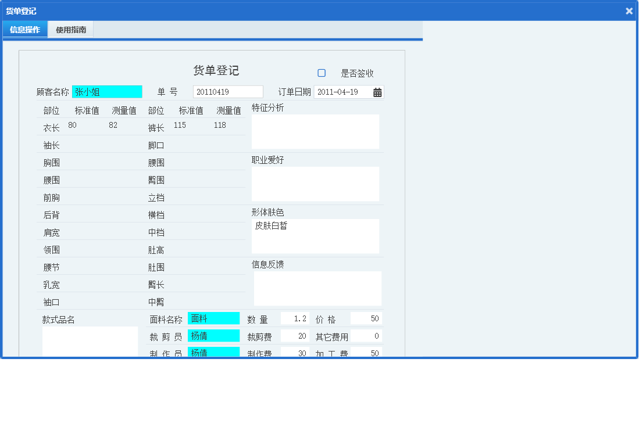Close the 货单登记 dialog window
This screenshot has height=434, width=639.
point(629,10)
